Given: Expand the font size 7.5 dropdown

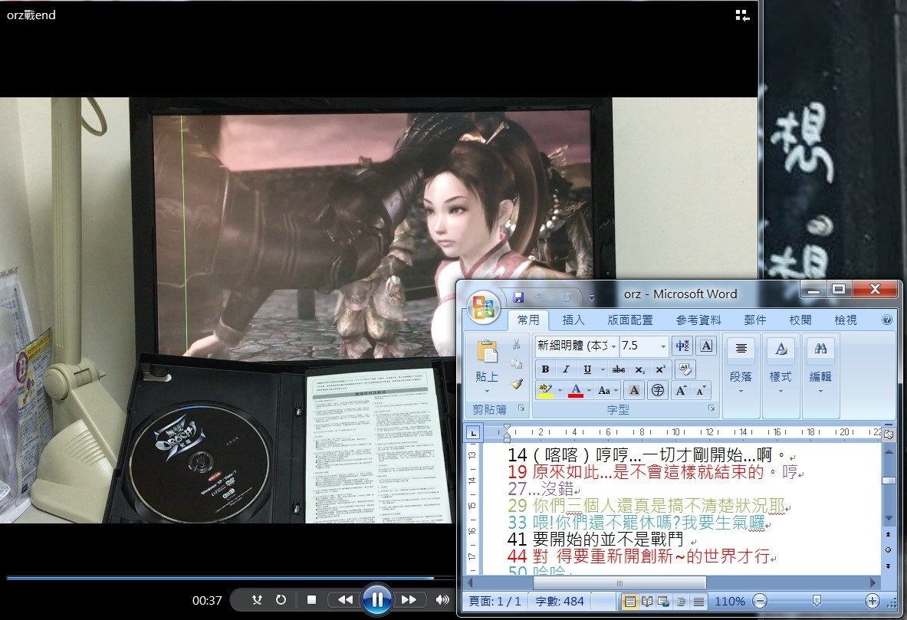Looking at the screenshot, I should tap(663, 346).
